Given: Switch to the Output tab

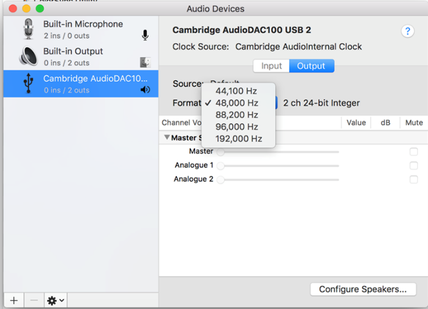Looking at the screenshot, I should tap(311, 66).
